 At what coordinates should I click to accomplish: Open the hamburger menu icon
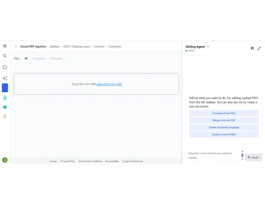click(5, 46)
